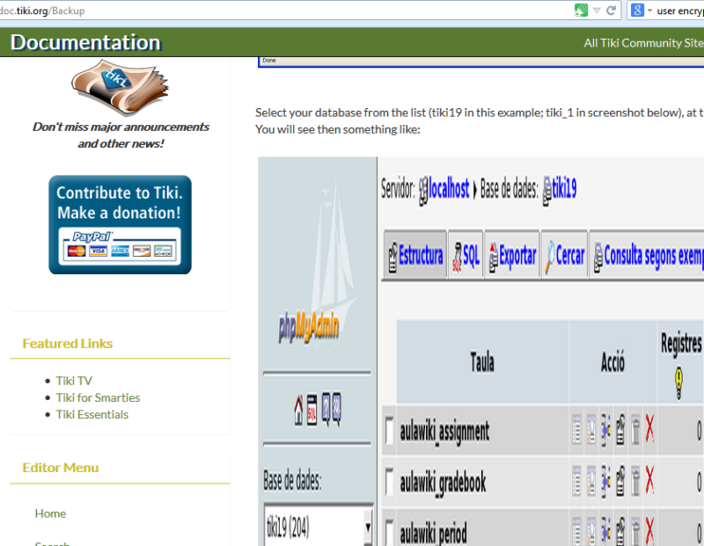Open the Tiki Essentials link
704x546 pixels.
click(x=92, y=414)
